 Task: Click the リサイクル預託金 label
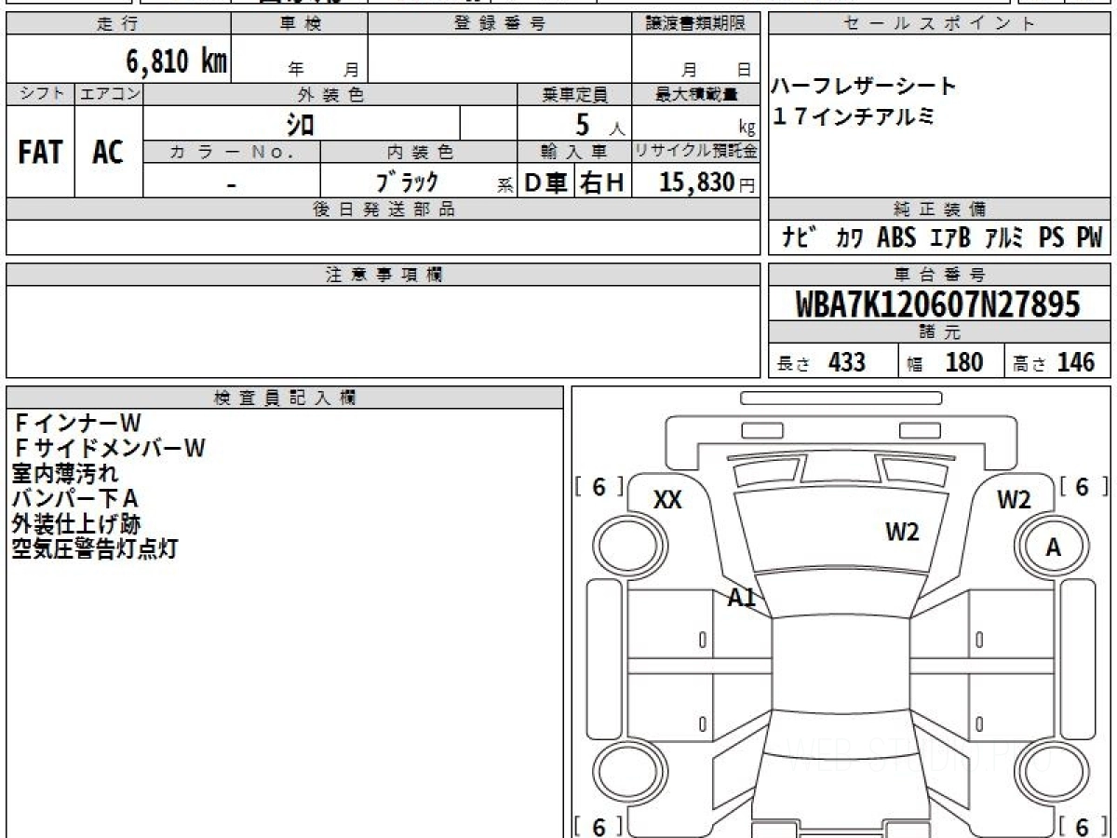click(x=695, y=152)
